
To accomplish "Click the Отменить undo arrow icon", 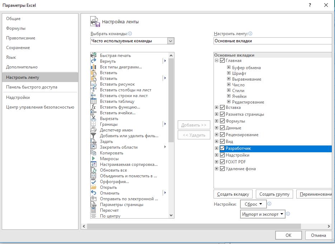I will point(94,193).
